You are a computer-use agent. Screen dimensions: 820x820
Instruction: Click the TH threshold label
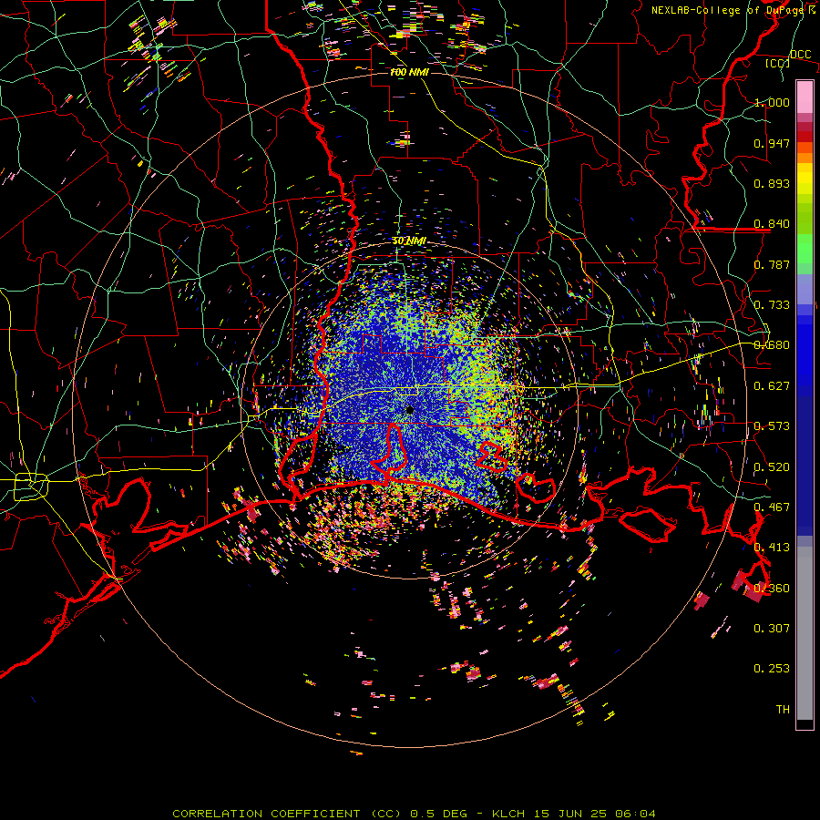[783, 710]
